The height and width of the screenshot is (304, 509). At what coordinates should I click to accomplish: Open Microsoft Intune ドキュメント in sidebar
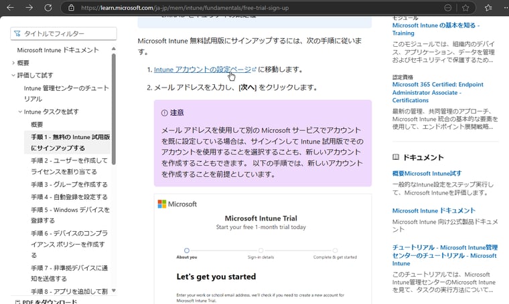[x=58, y=50]
